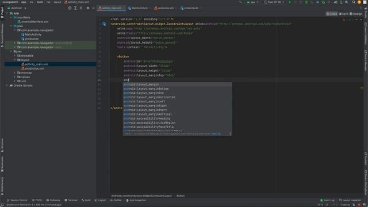This screenshot has width=368, height=207.
Task: Select android:layout_marginStart suggestion
Action: [178, 110]
